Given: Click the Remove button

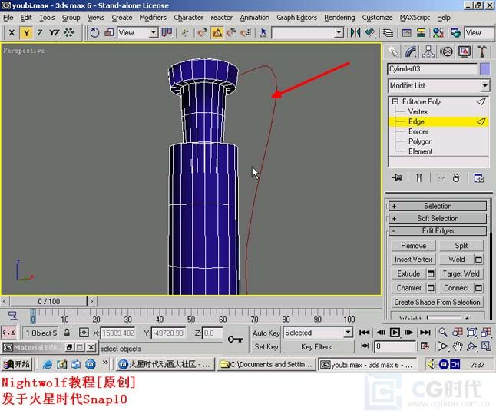Looking at the screenshot, I should tap(413, 246).
